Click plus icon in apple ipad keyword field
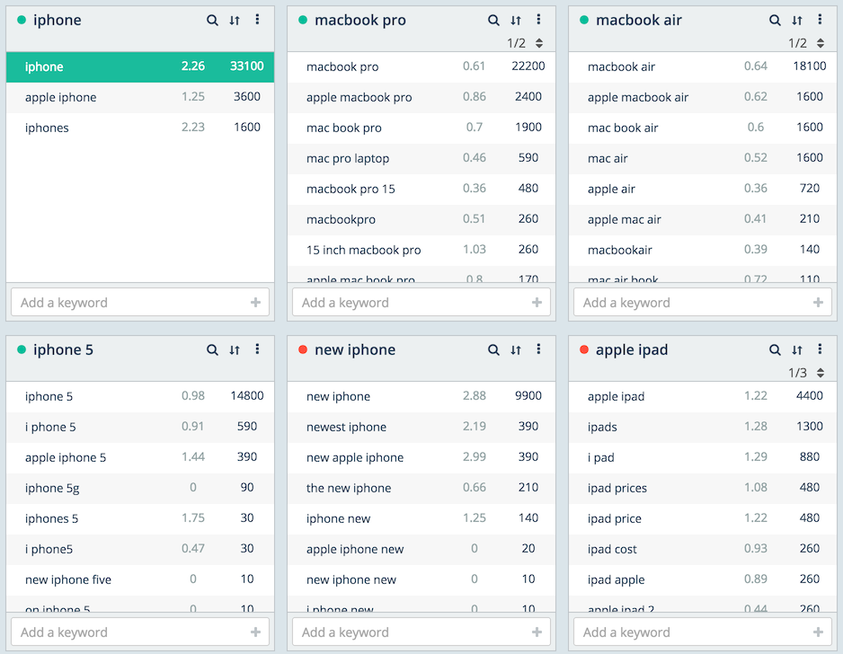 coord(818,632)
